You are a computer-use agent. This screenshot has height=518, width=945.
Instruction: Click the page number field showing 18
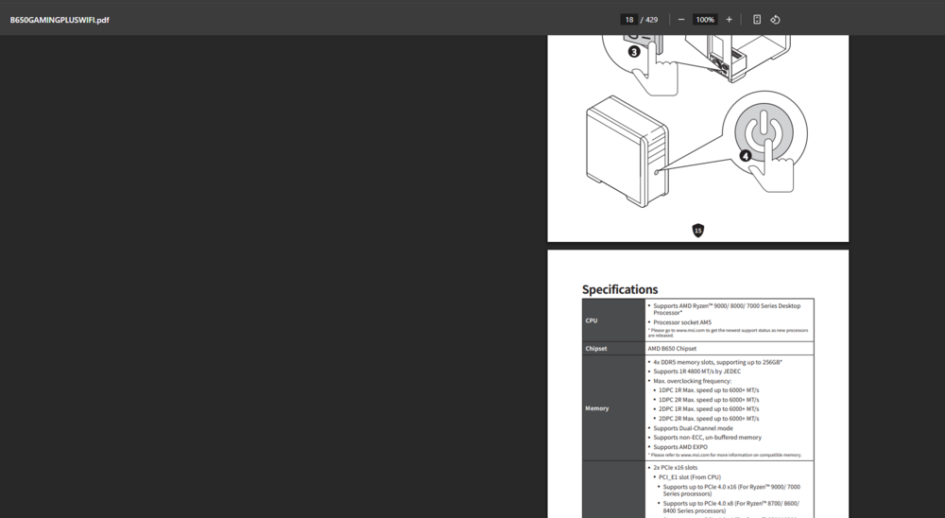point(629,20)
